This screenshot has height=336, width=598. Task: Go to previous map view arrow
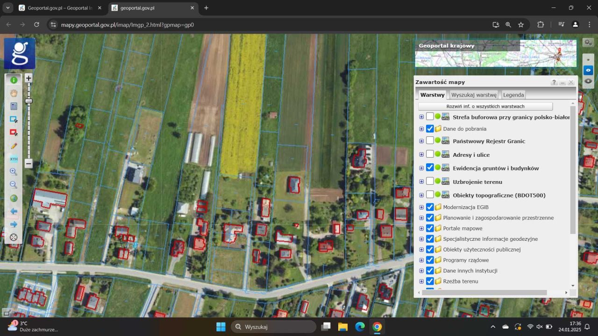point(14,211)
